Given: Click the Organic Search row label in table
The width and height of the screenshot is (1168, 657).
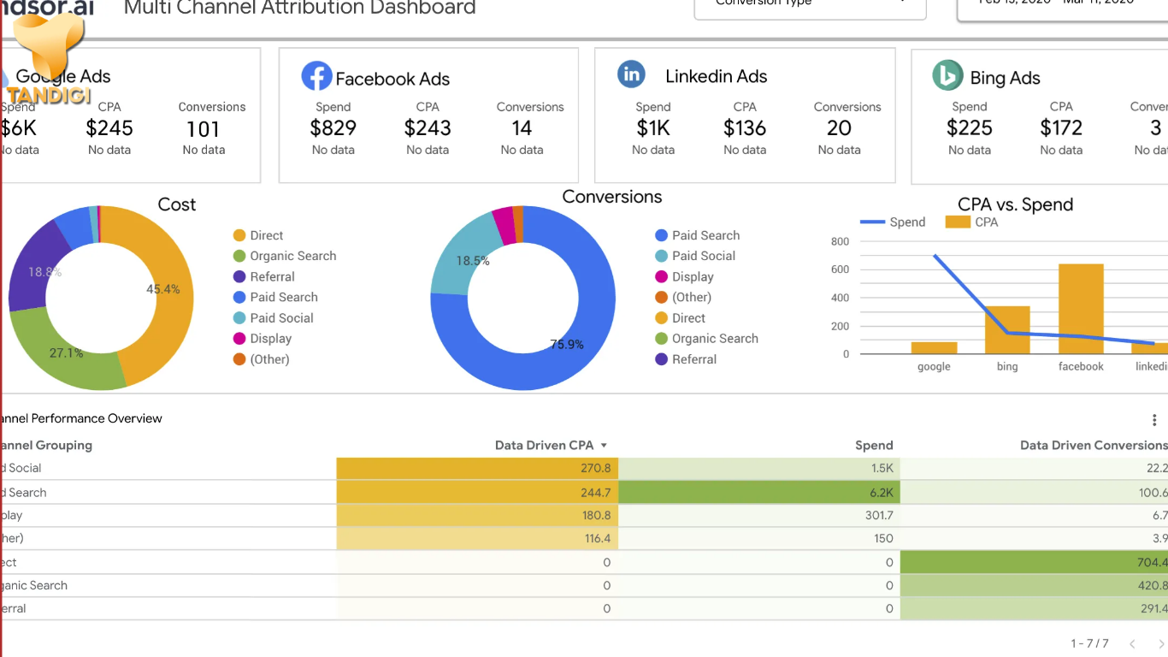Looking at the screenshot, I should coord(33,585).
